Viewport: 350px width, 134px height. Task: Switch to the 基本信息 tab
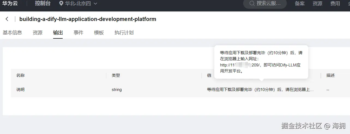pos(12,33)
